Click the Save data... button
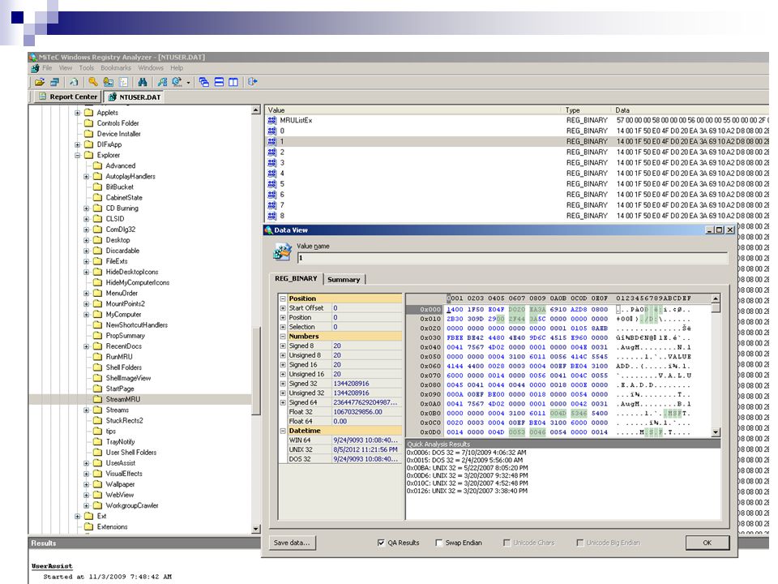This screenshot has width=778, height=584. [x=292, y=543]
